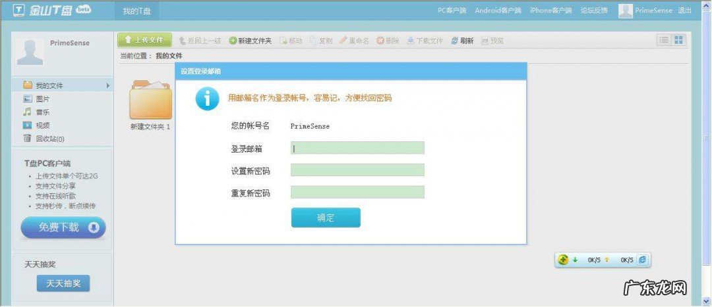Click the 下载文件 toolbar item
This screenshot has width=712, height=307.
(x=425, y=41)
